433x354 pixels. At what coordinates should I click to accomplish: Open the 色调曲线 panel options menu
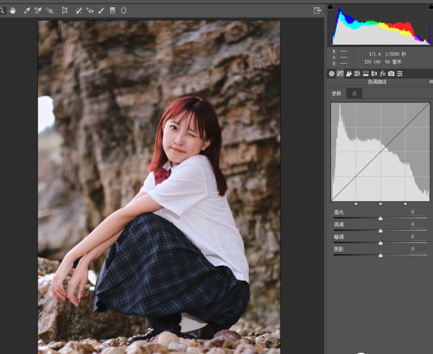tap(429, 82)
